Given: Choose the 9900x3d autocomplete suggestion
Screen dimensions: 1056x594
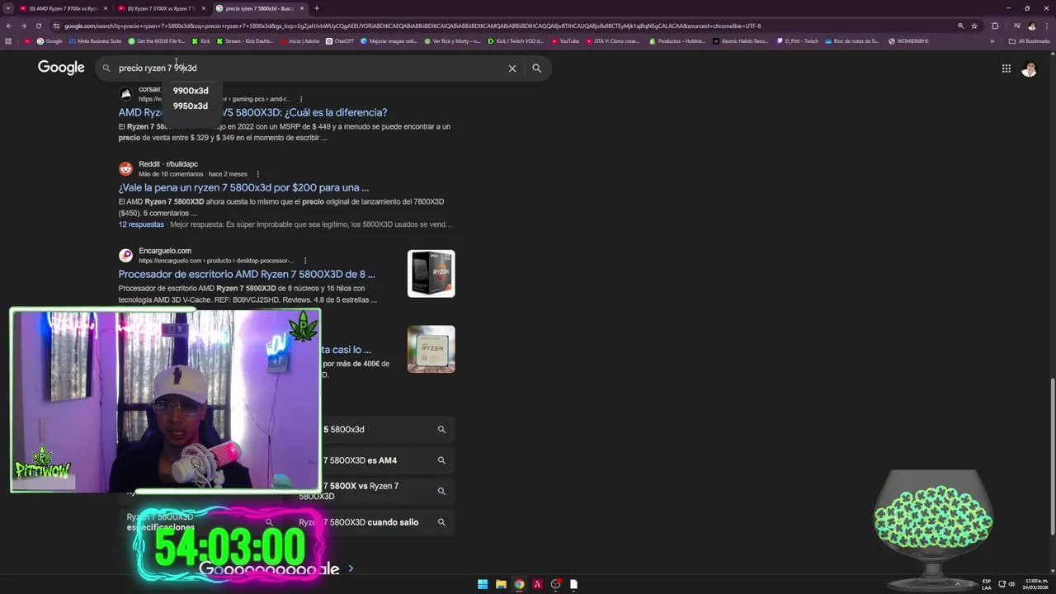Looking at the screenshot, I should point(191,91).
